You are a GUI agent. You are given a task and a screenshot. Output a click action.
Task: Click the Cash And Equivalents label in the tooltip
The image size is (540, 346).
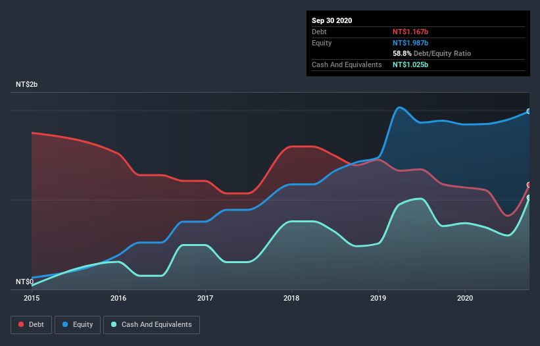coord(347,64)
